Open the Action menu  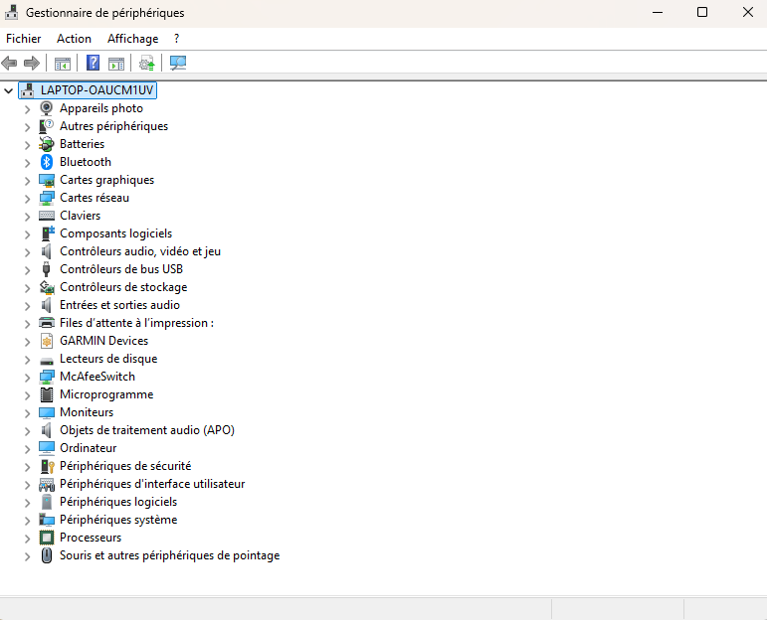click(x=74, y=39)
